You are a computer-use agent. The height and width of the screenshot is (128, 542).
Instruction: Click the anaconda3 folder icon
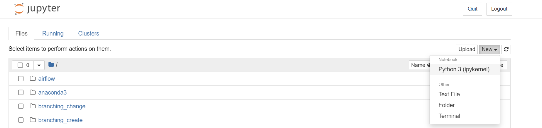(33, 92)
